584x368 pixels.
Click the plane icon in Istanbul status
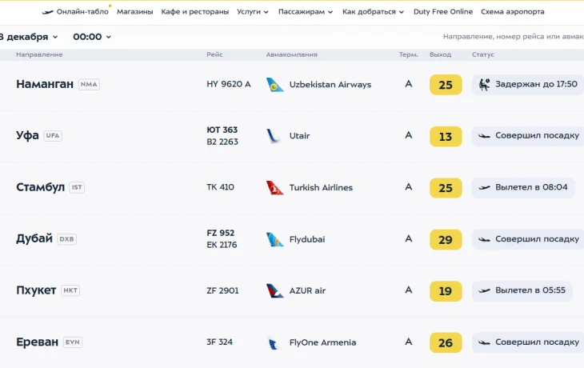(x=484, y=188)
